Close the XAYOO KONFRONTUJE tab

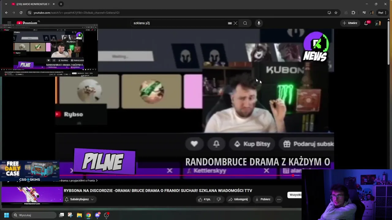point(54,4)
